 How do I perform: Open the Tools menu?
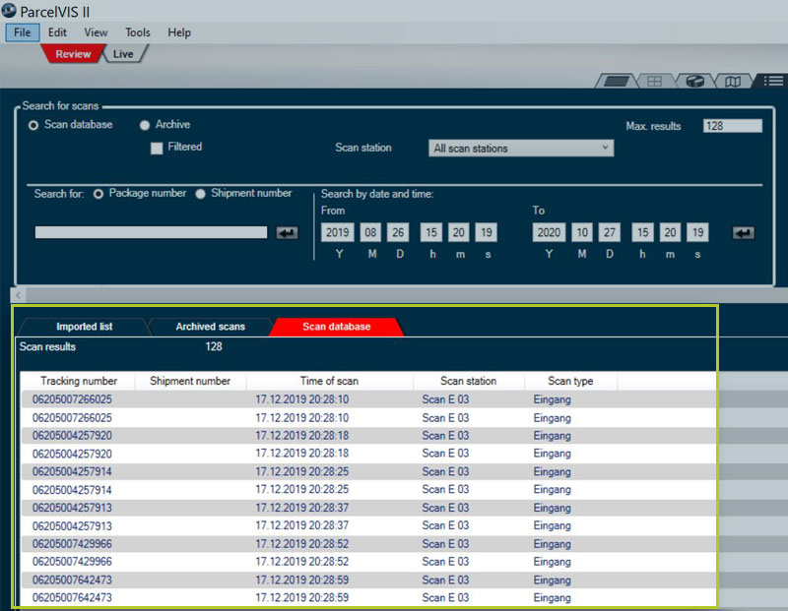138,32
